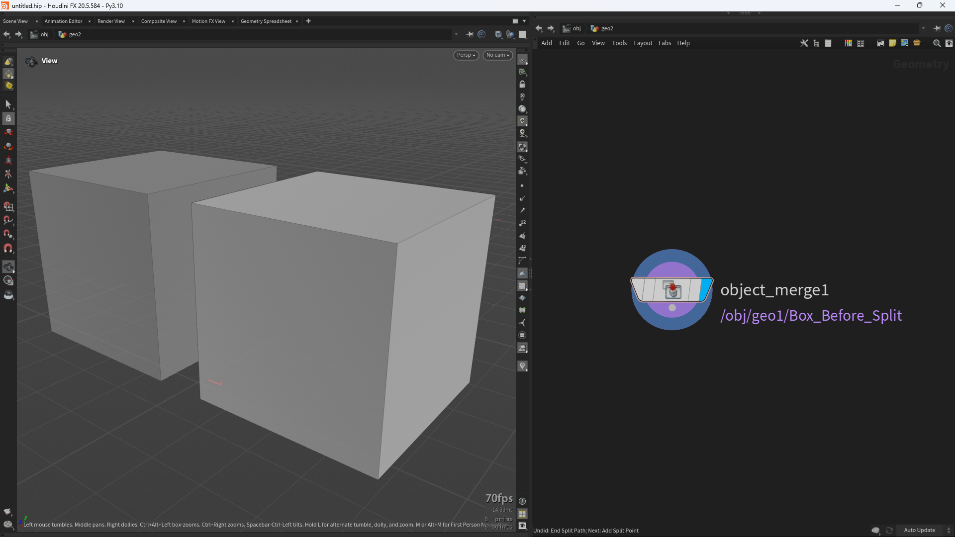Toggle the pin on network editor pane
Screen dimensions: 955x537
pyautogui.click(x=937, y=28)
